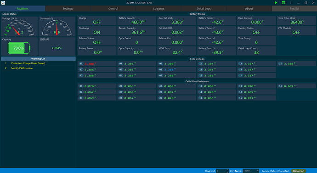Click the Cycle Count value tile
This screenshot has height=173, width=317.
tap(136, 40)
